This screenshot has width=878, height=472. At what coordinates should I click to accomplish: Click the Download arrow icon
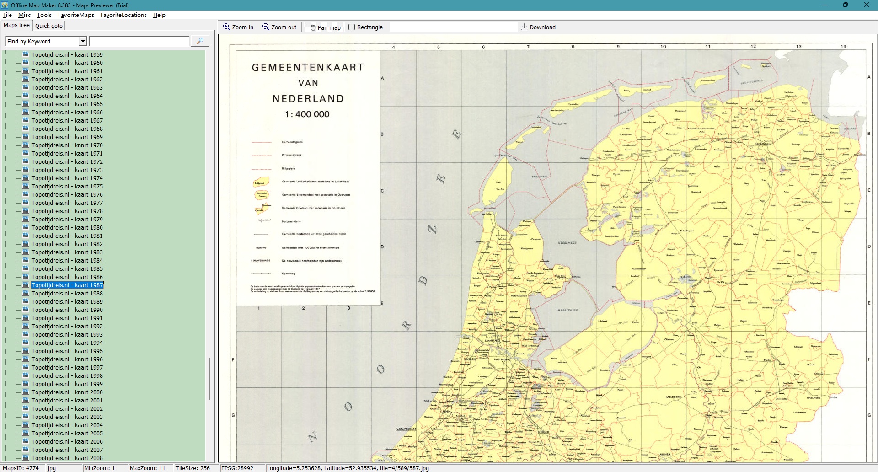click(x=525, y=27)
